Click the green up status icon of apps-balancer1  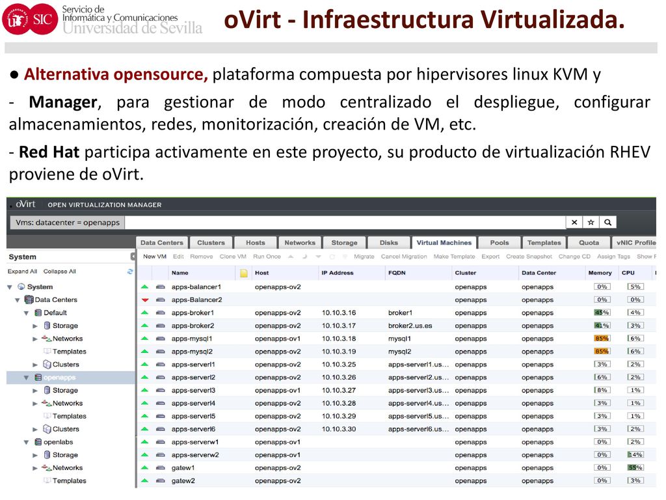(145, 287)
